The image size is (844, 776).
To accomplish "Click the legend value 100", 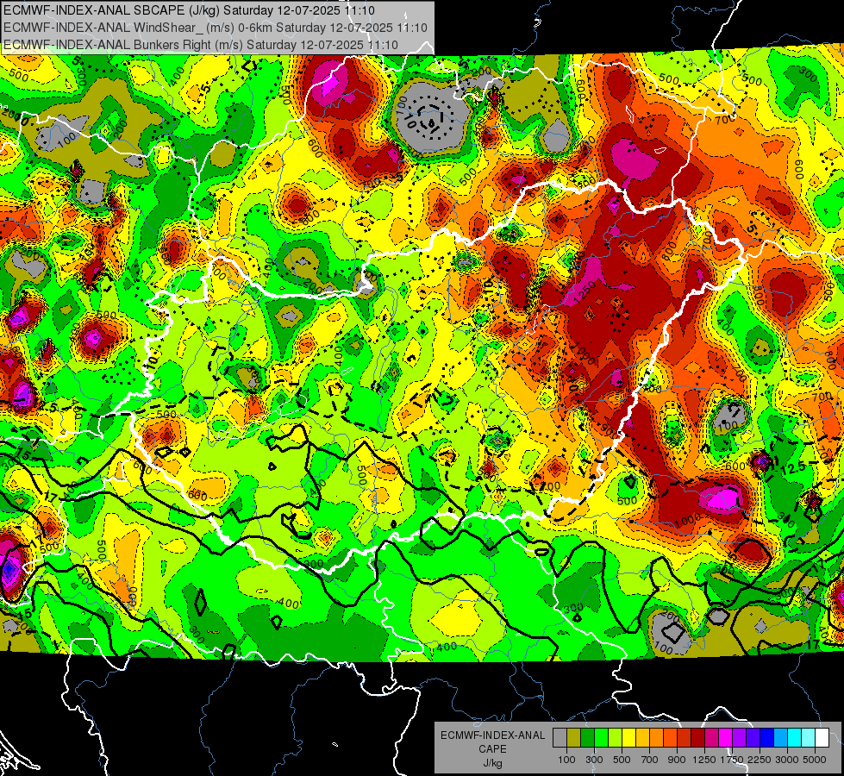I will (566, 760).
